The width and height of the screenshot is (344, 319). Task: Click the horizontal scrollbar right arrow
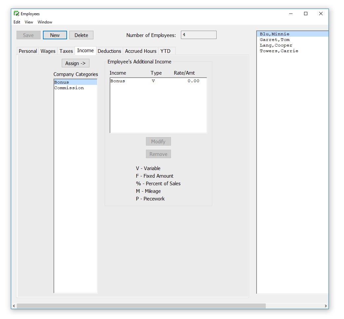tap(326, 306)
